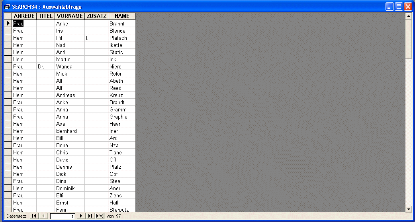
Task: Select row selector for Pit Platsch
Action: (8, 38)
